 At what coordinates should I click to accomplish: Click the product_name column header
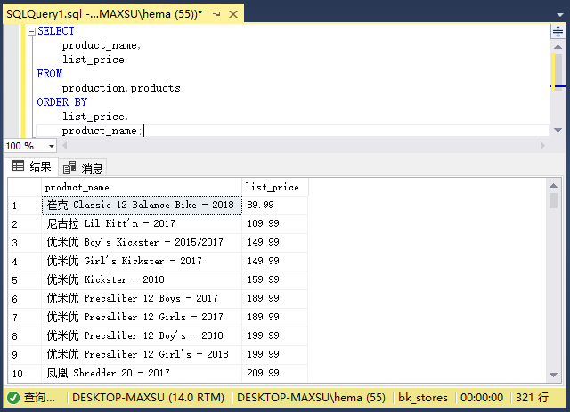tap(142, 187)
